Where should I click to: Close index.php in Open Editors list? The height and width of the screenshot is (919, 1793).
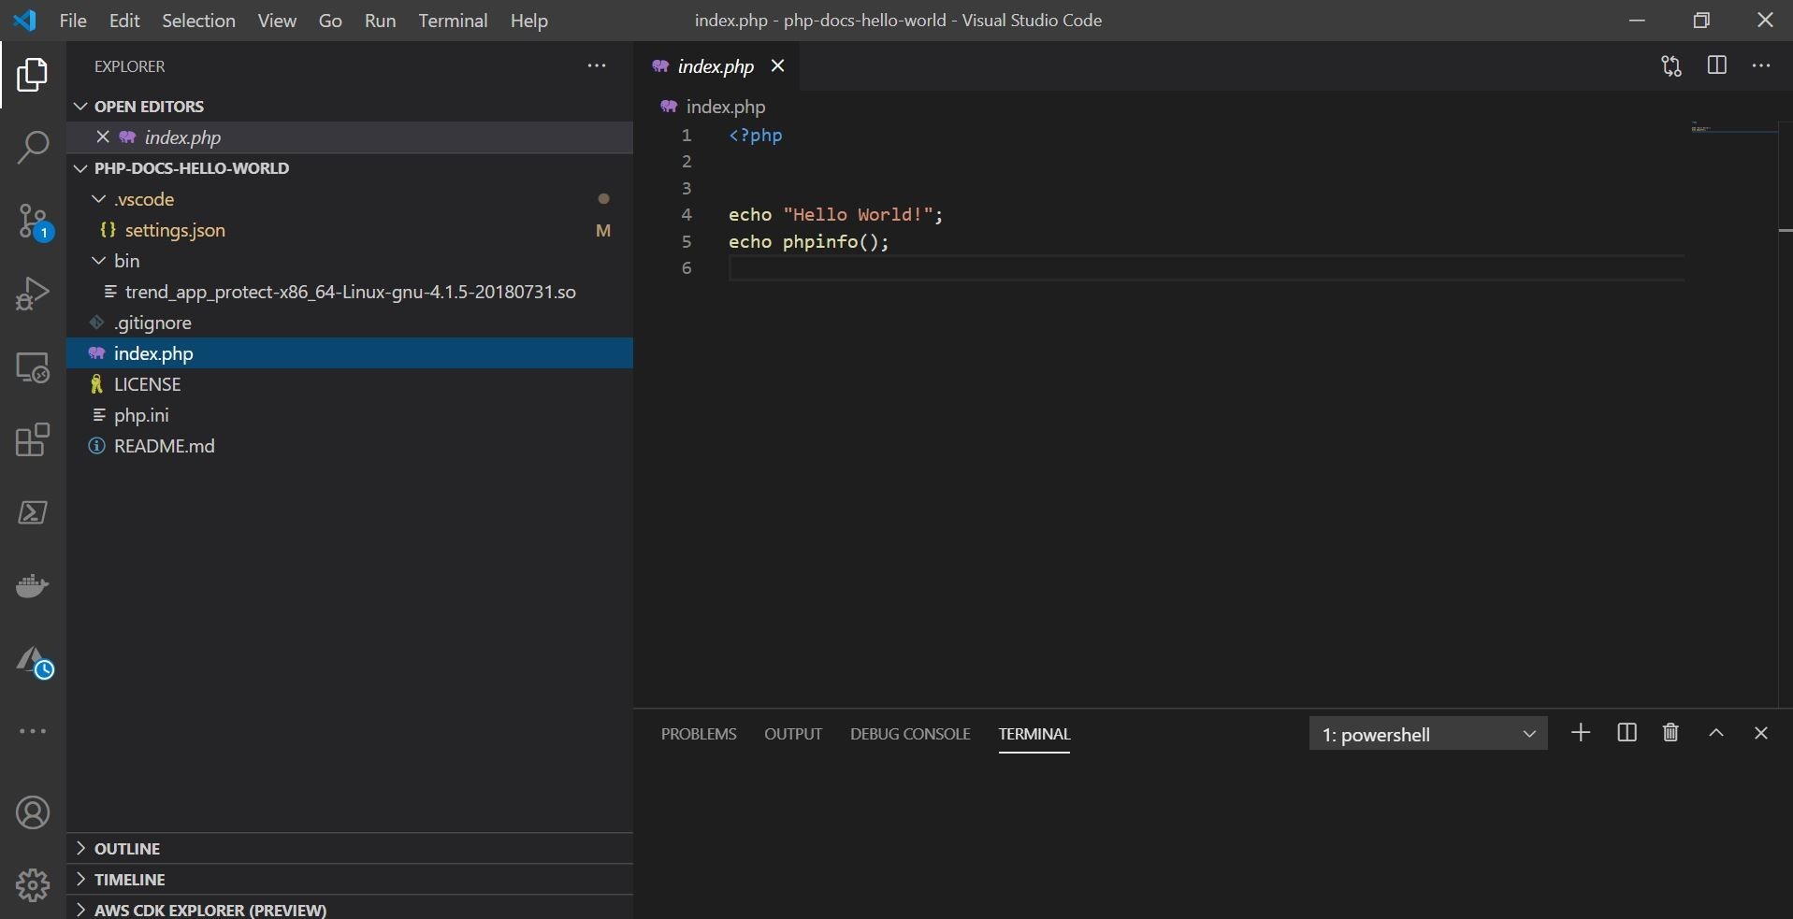103,137
